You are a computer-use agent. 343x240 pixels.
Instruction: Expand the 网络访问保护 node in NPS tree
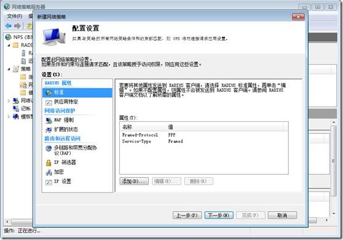[x=9, y=101]
